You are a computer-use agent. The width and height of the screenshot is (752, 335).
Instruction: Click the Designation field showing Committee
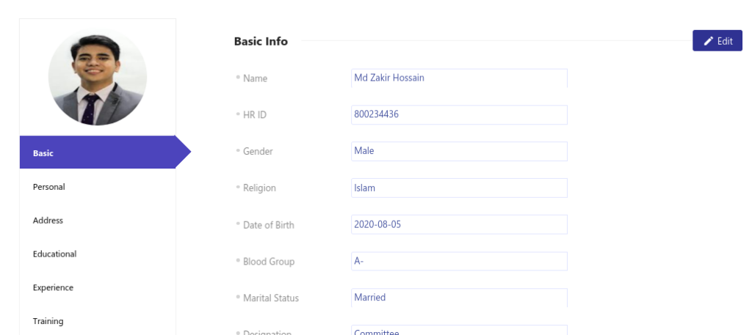460,330
